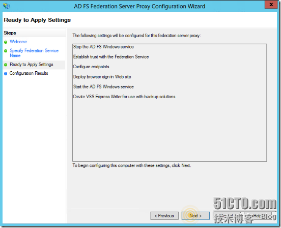Click blue dot beside Configuration Results
Image resolution: width=281 pixels, height=228 pixels.
[6, 73]
